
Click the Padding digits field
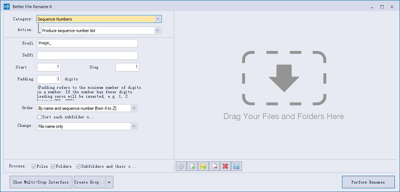49,79
